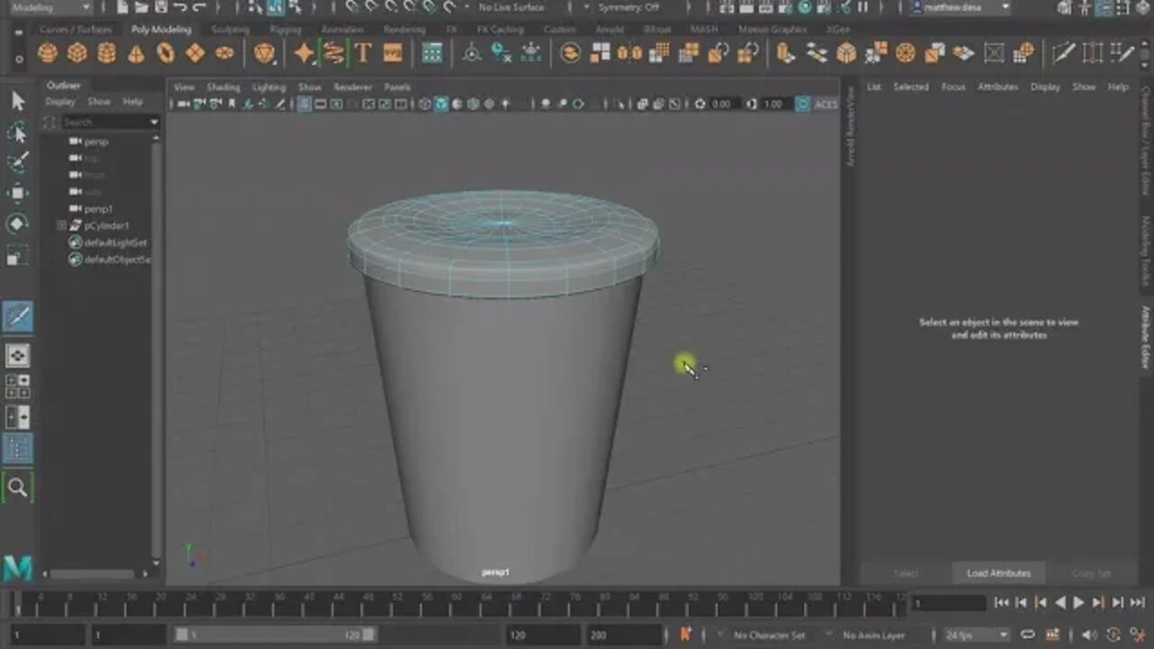The height and width of the screenshot is (649, 1154).
Task: Click the viewport gamma value field 1.00
Action: pos(774,105)
